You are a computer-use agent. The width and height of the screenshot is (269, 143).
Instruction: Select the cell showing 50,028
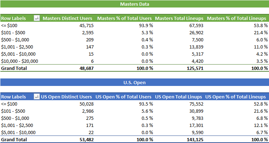click(x=87, y=104)
